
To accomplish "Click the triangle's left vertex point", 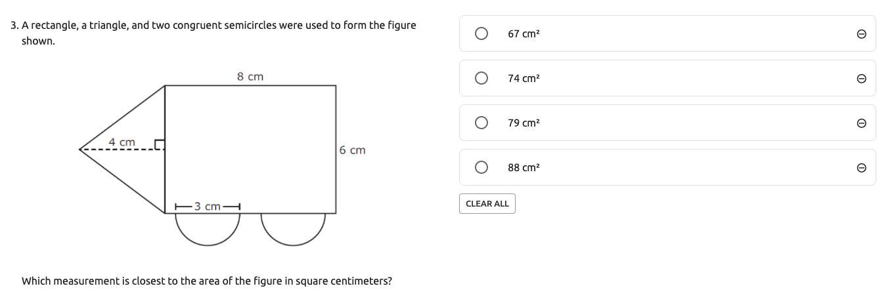I will (x=80, y=150).
